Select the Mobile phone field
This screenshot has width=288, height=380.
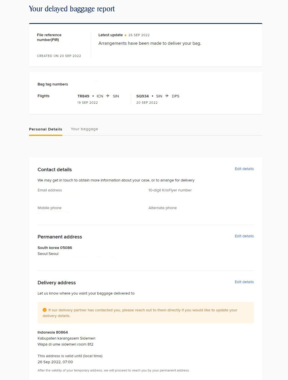[49, 208]
